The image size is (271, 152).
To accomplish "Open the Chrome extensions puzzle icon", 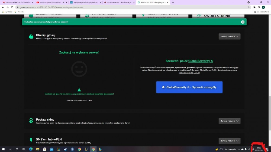I will click(x=254, y=7).
